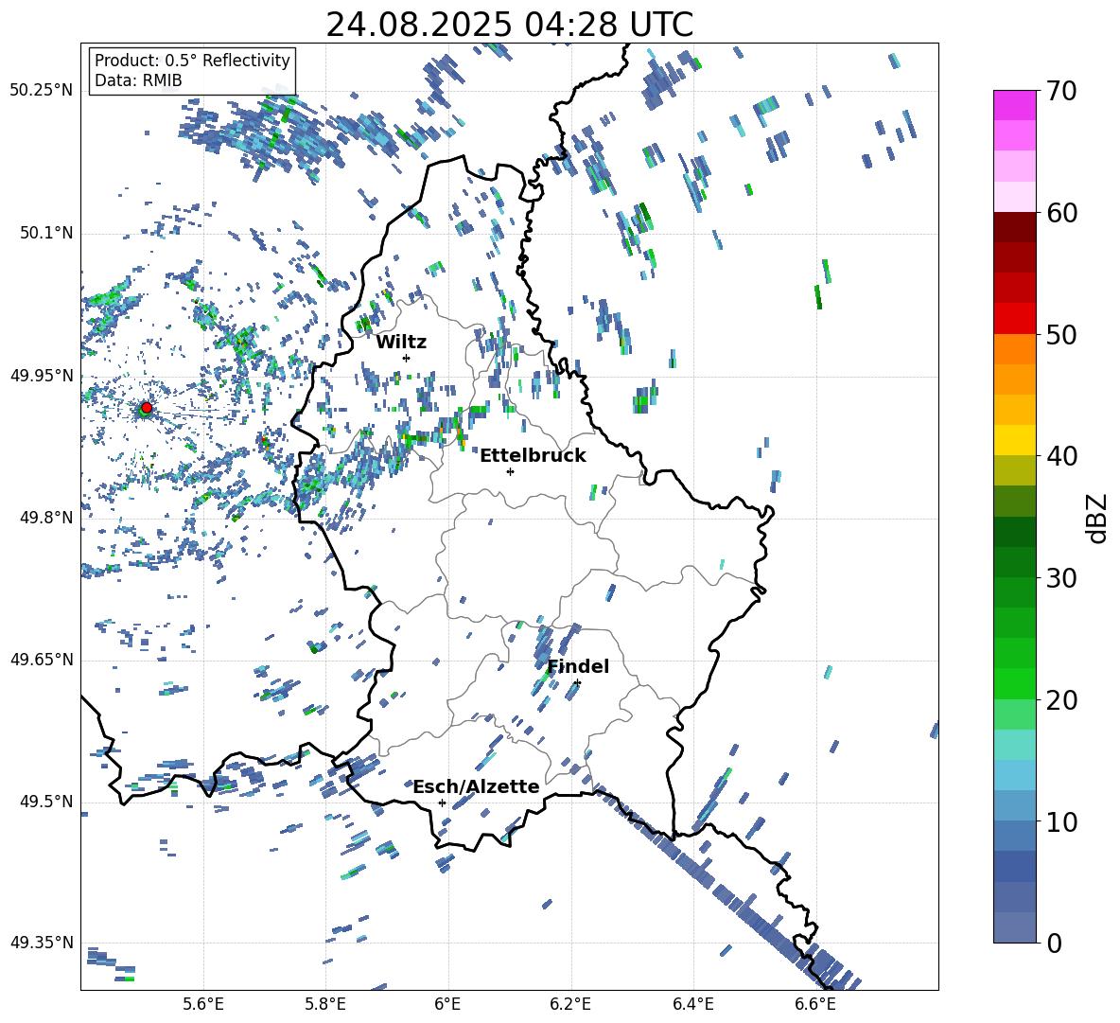The width and height of the screenshot is (1120, 1023).
Task: Click the 50 tick on the colorbar
Action: (x=1061, y=334)
